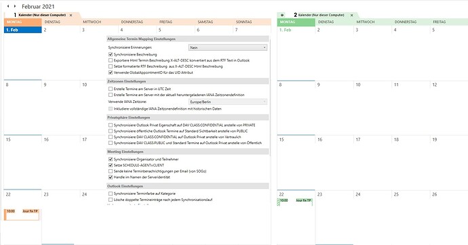The width and height of the screenshot is (468, 245).
Task: Enable aktuell heruntergeladenen IANA Zeitzonendefinition checkbox
Action: (x=111, y=95)
